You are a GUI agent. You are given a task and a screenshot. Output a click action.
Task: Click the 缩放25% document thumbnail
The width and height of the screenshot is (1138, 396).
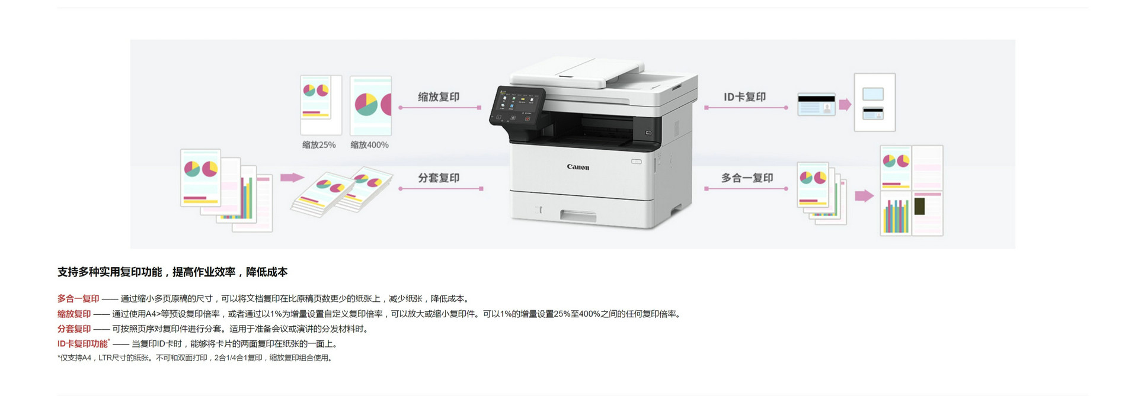tap(321, 105)
